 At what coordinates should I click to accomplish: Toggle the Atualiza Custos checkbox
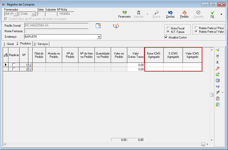(166, 37)
